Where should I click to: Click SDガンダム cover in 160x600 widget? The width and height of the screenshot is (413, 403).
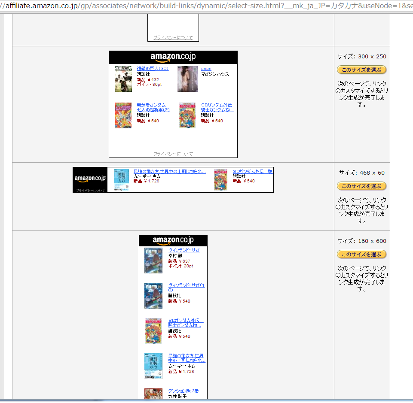[x=153, y=331]
